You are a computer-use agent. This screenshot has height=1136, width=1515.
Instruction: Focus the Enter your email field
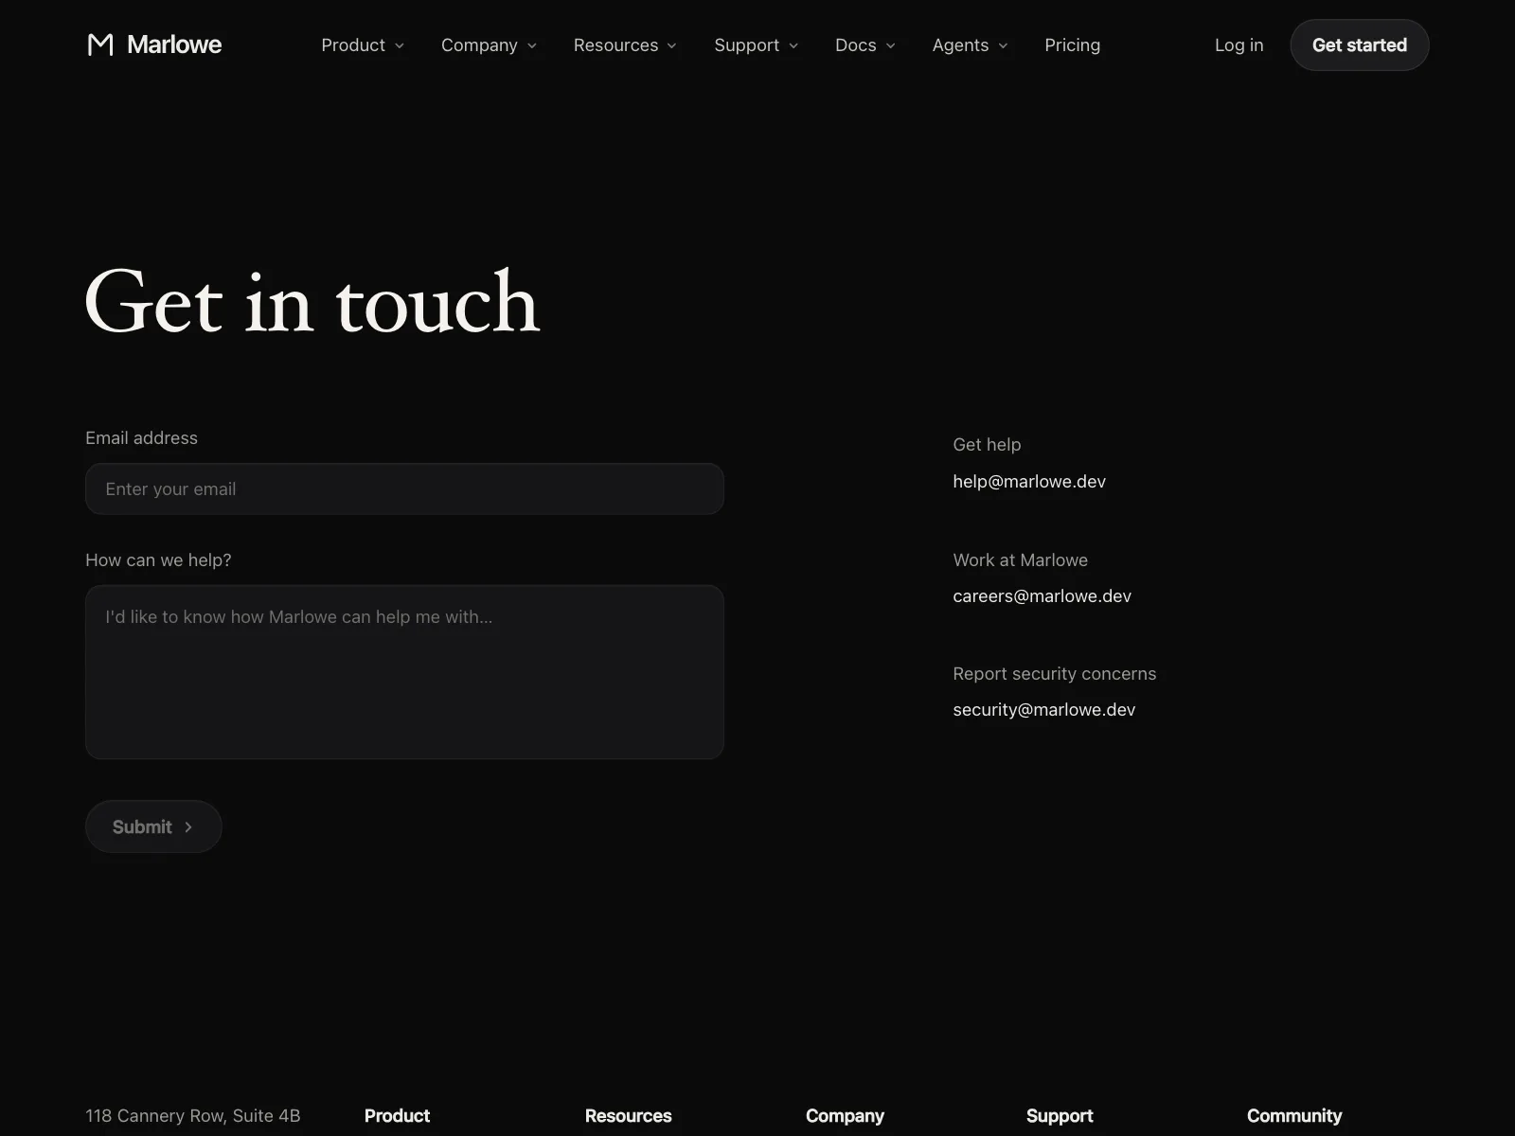(x=404, y=488)
